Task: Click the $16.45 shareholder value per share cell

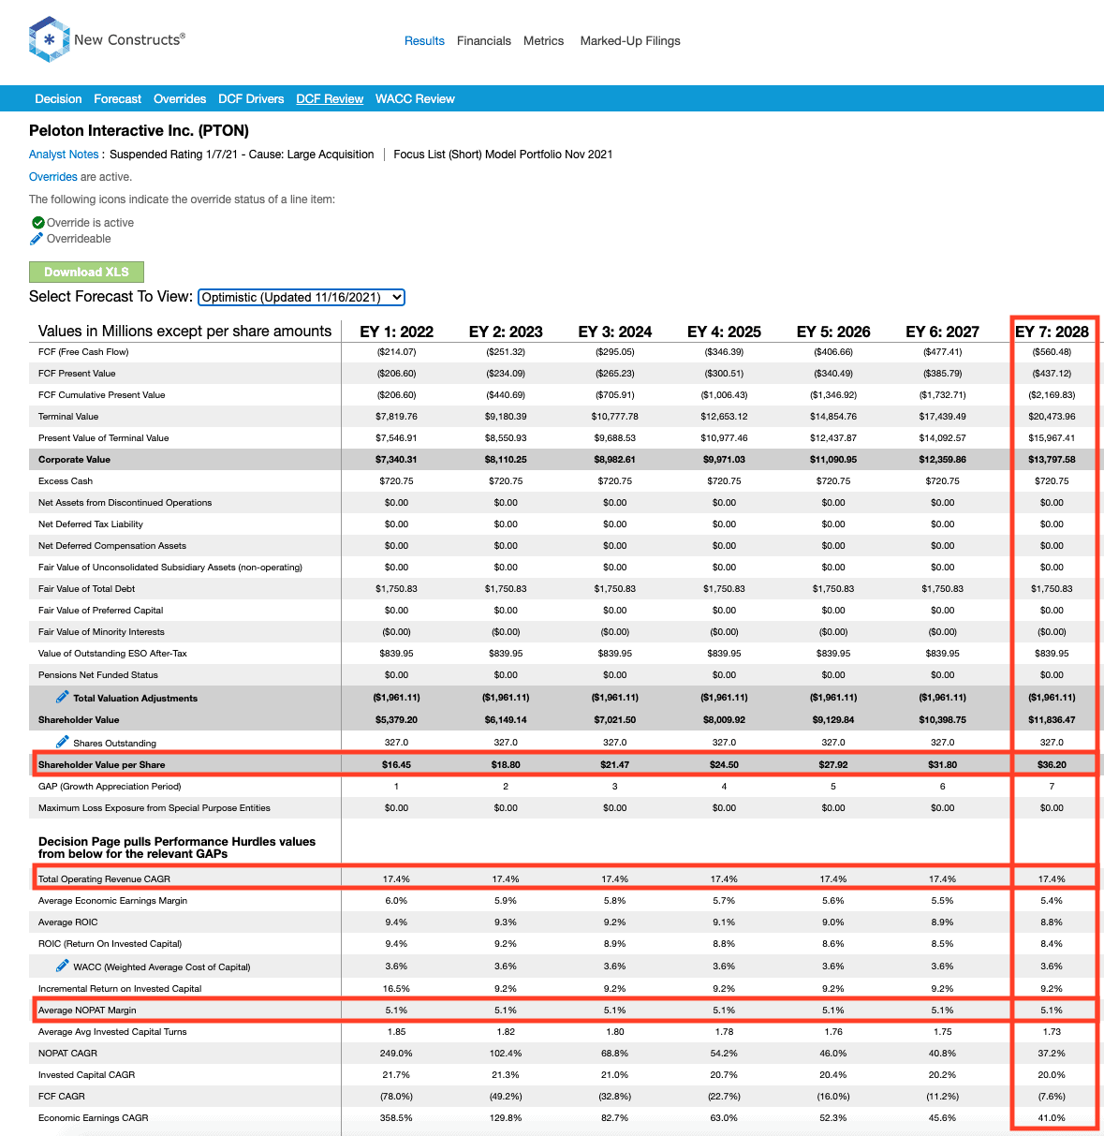Action: pyautogui.click(x=396, y=765)
